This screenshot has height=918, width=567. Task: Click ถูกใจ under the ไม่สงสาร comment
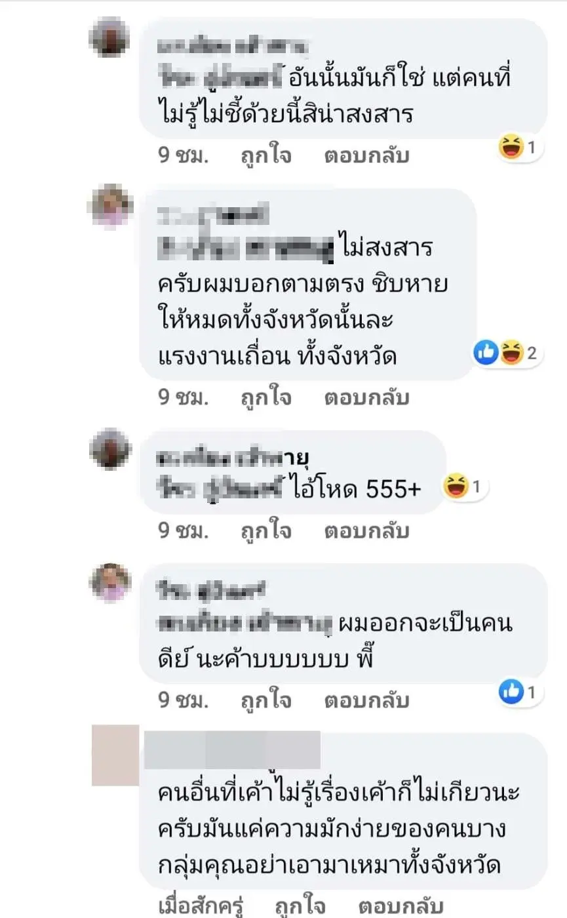(x=265, y=397)
